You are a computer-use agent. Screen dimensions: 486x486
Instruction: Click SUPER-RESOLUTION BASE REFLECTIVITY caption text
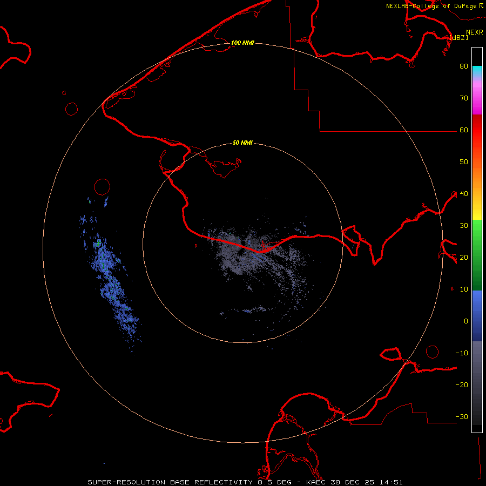pyautogui.click(x=170, y=482)
